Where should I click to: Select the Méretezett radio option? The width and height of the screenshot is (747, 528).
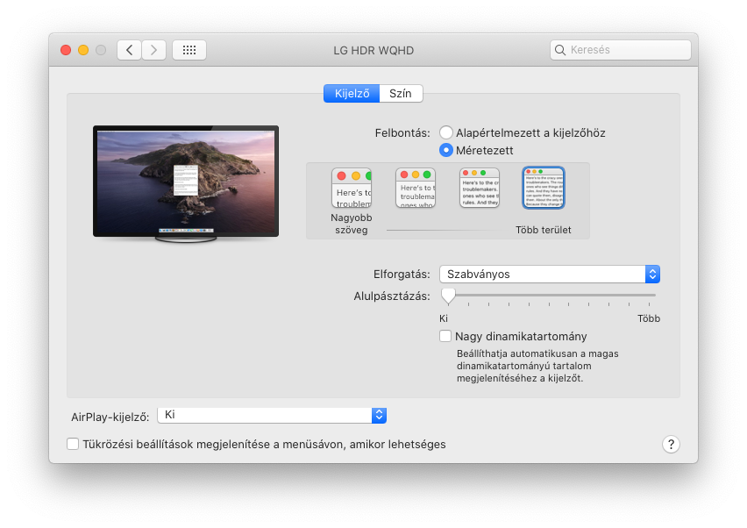(446, 150)
